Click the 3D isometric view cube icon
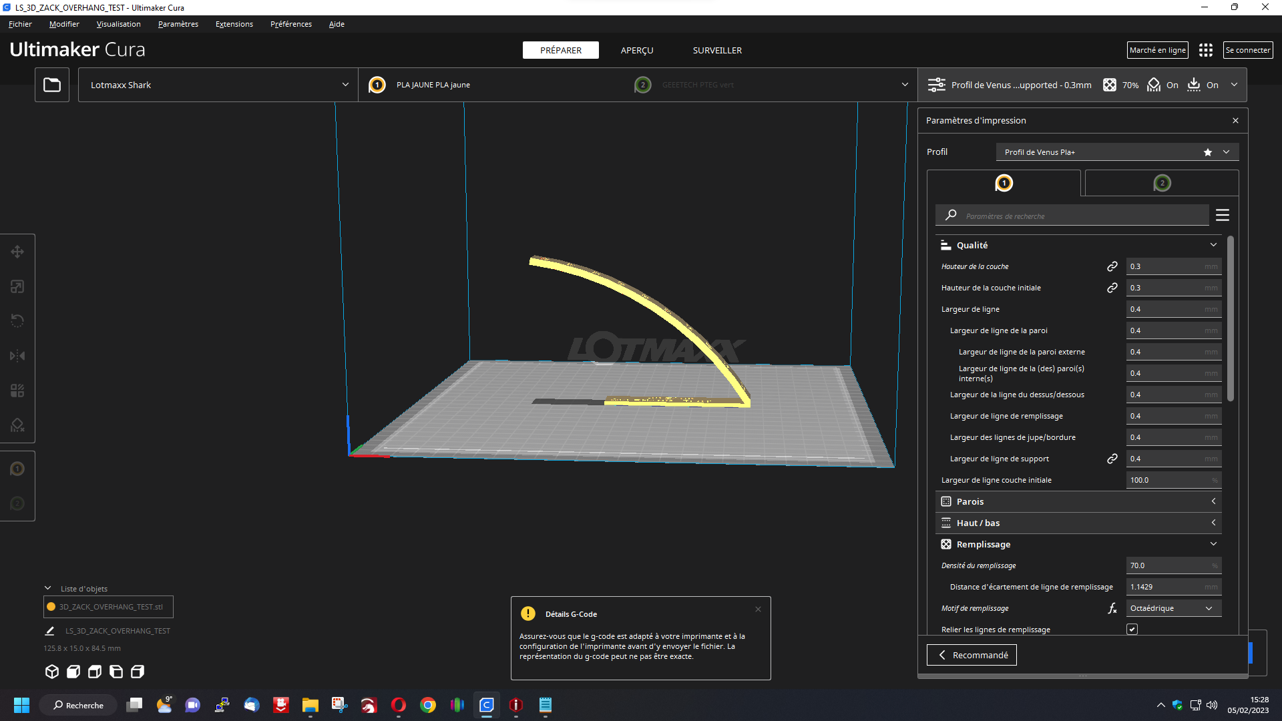The width and height of the screenshot is (1282, 721). [x=52, y=672]
